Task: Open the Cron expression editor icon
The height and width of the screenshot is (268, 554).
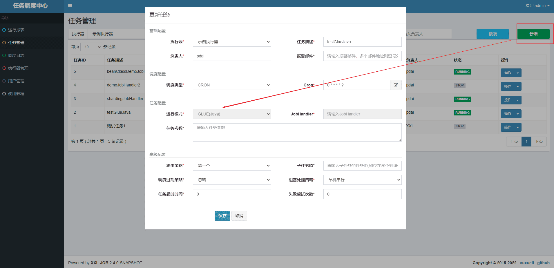Action: pyautogui.click(x=396, y=85)
